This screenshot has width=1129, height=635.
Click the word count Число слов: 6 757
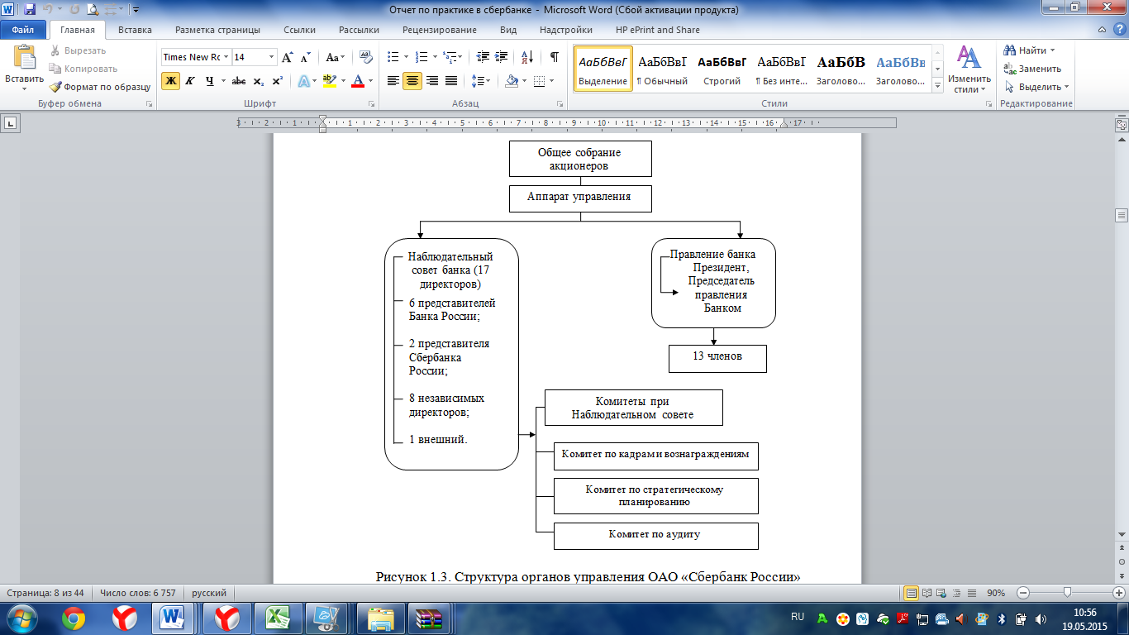[x=137, y=593]
